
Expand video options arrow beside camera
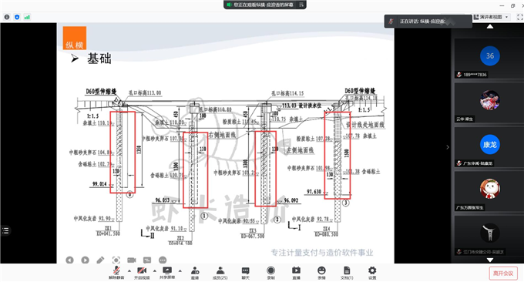pyautogui.click(x=155, y=270)
